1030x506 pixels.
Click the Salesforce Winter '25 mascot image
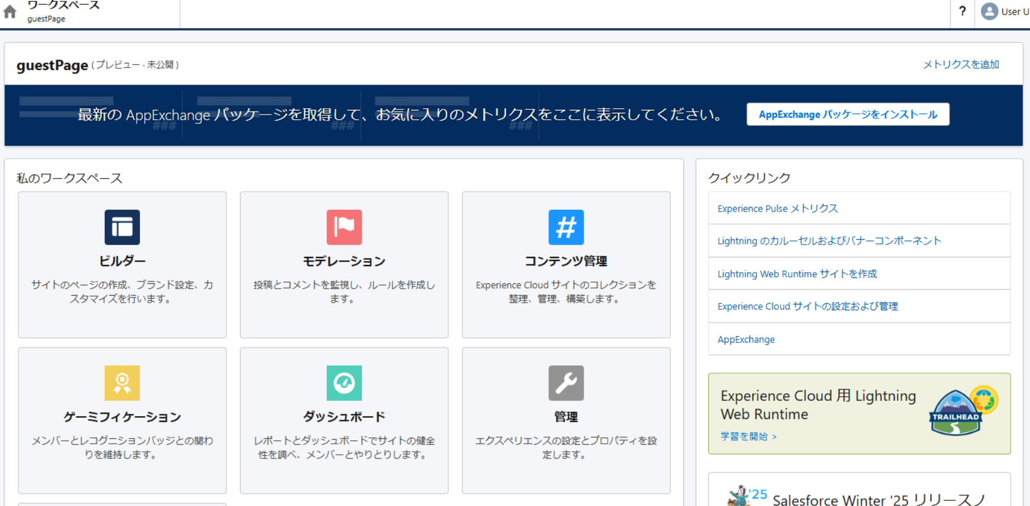739,495
